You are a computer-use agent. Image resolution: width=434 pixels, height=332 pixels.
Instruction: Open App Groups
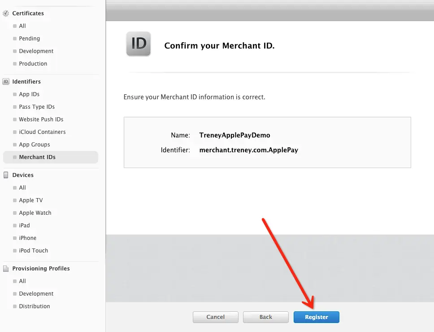pos(35,145)
